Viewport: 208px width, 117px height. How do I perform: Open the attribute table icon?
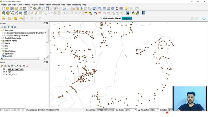[x=104, y=8]
